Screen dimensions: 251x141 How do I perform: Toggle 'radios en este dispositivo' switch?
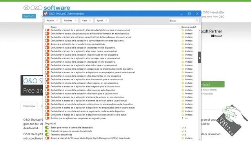pos(47,62)
